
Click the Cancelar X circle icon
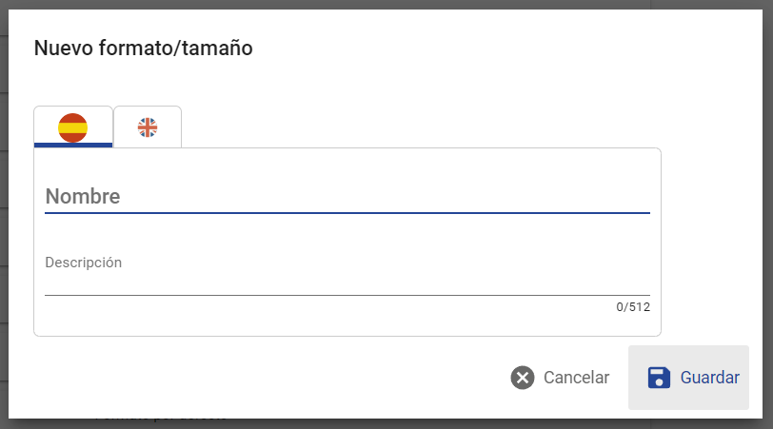[x=523, y=378]
